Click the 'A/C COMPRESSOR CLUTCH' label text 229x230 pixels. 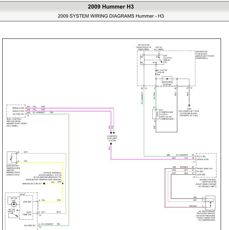click(x=167, y=114)
